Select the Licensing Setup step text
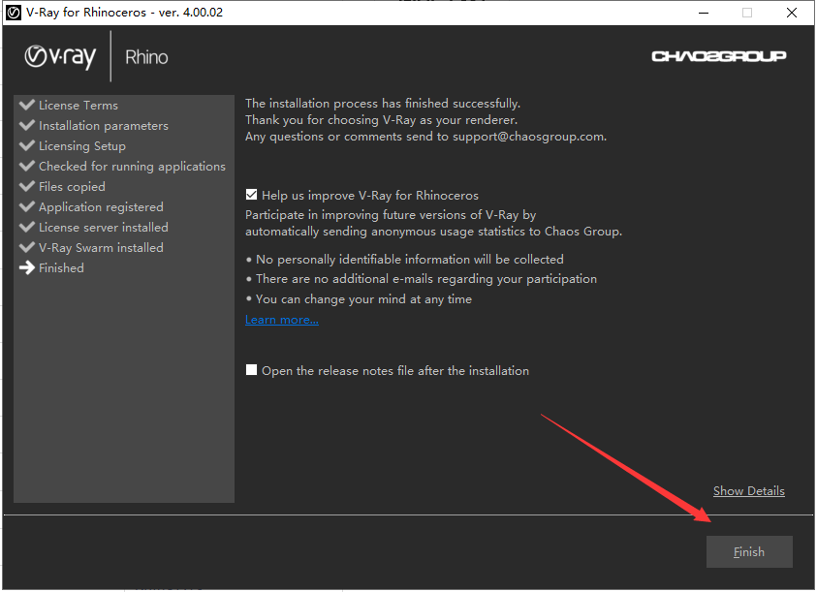This screenshot has height=592, width=817. click(x=81, y=146)
